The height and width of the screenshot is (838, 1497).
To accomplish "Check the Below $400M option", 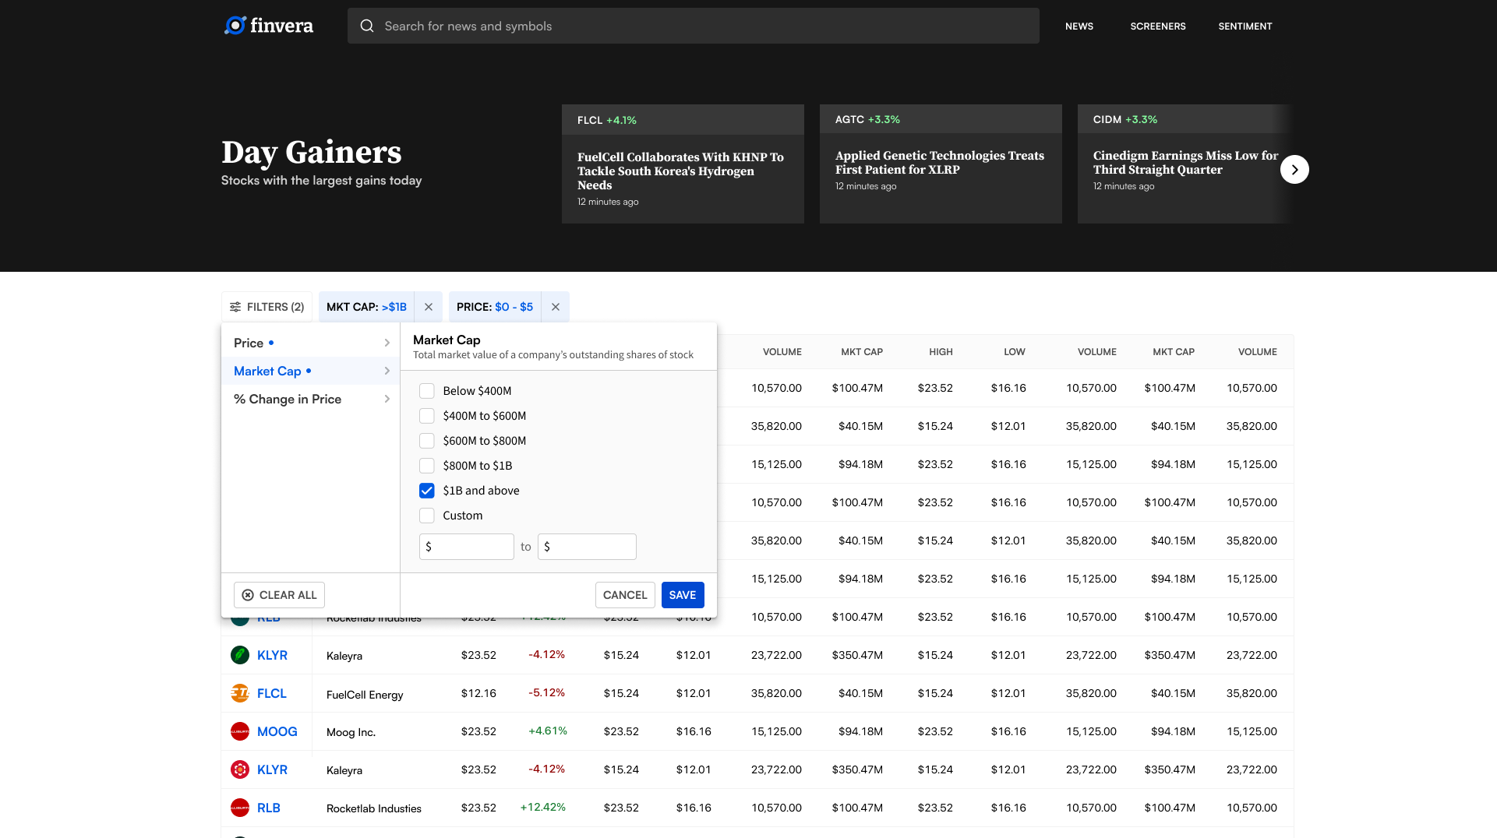I will (x=427, y=391).
